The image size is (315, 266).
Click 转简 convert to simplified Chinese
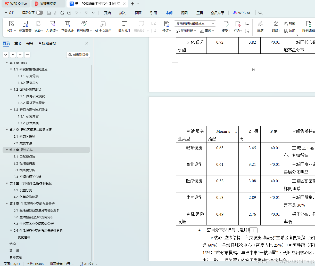[289, 31]
